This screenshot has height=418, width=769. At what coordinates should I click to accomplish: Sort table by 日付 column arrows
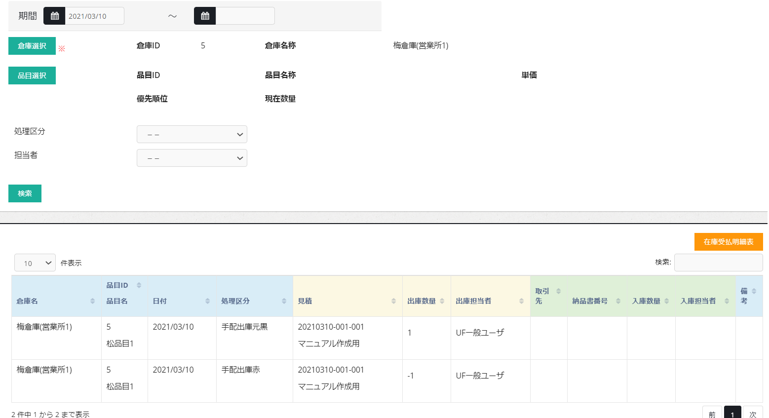[x=207, y=301]
